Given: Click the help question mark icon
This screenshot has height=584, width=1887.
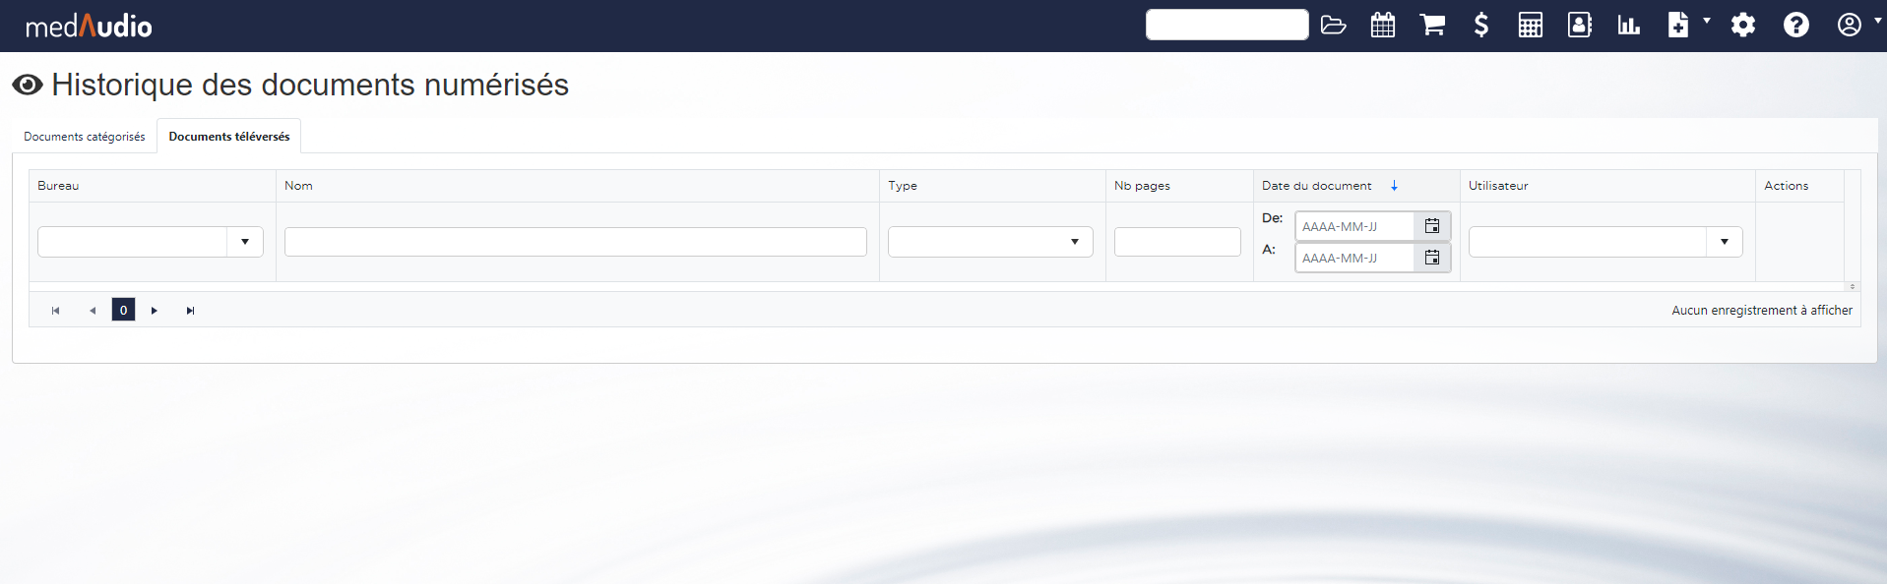Looking at the screenshot, I should tap(1795, 26).
